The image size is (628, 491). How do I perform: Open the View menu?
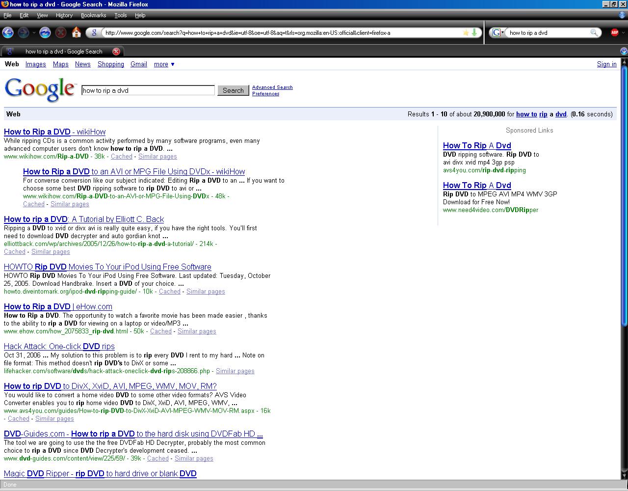click(x=42, y=15)
